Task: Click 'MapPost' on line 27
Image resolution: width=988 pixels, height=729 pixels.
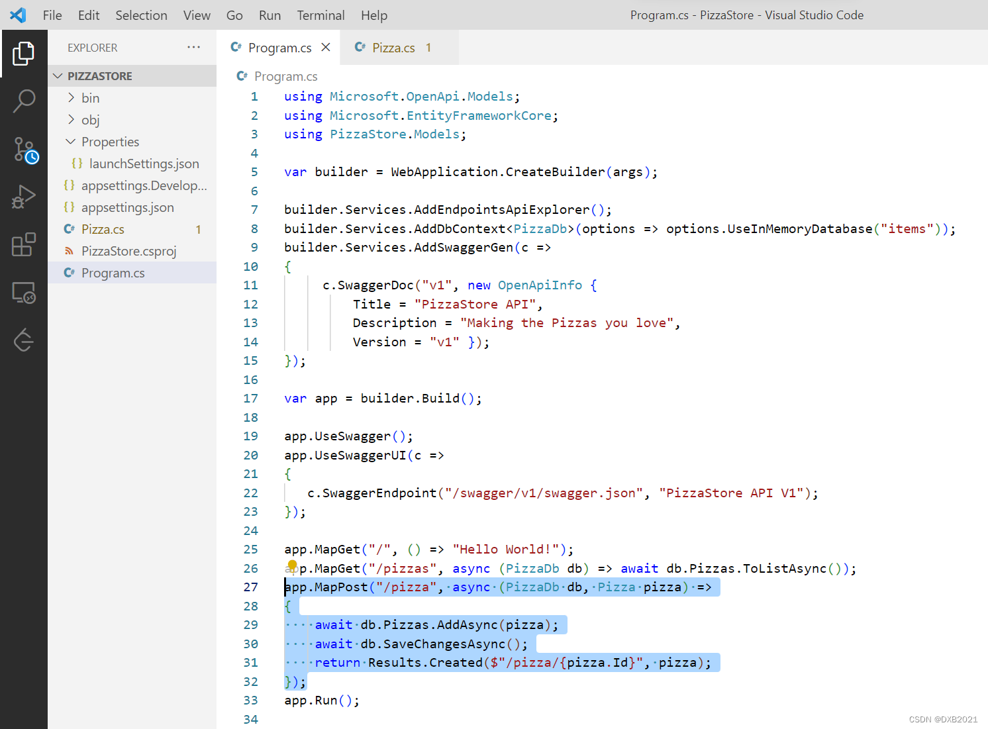Action: tap(341, 587)
